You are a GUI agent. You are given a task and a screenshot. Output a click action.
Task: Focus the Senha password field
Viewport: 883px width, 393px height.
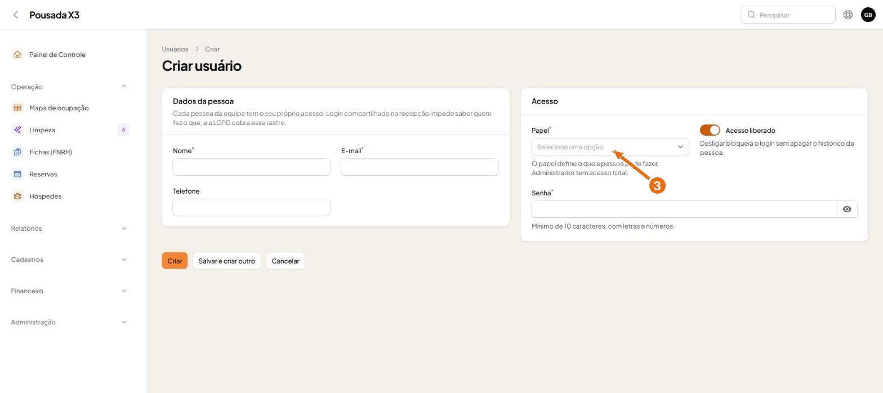point(684,209)
